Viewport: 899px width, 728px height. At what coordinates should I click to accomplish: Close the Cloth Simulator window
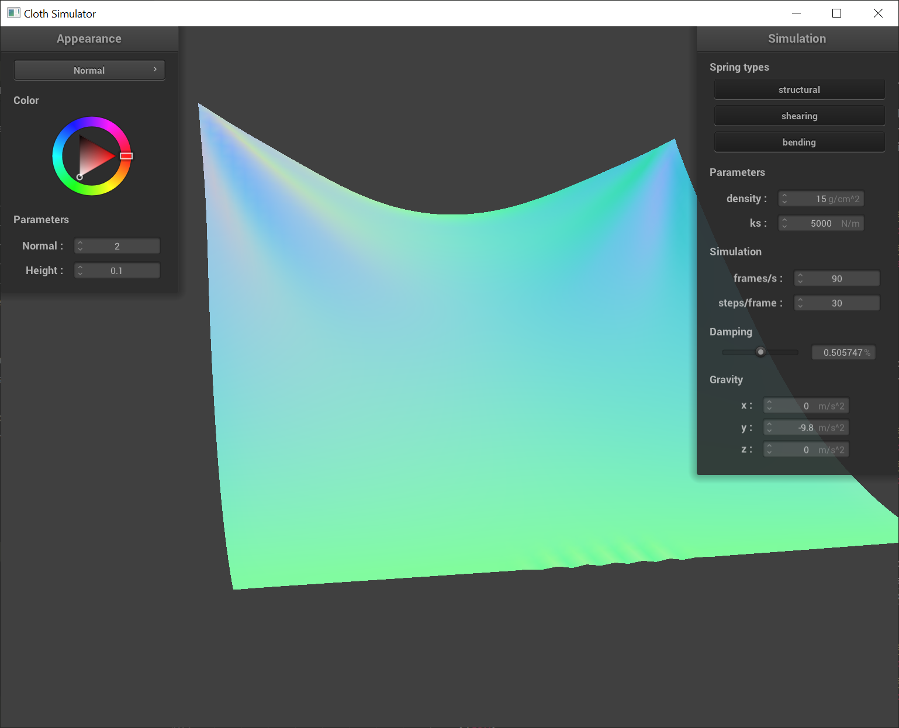pyautogui.click(x=878, y=13)
